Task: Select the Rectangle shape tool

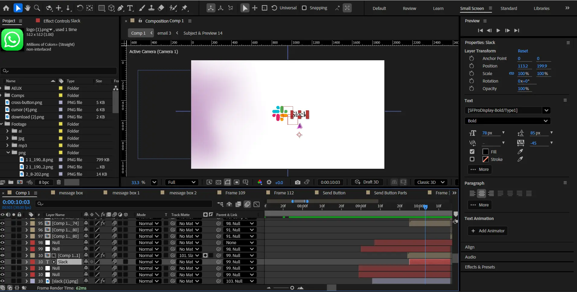Action: tap(101, 8)
